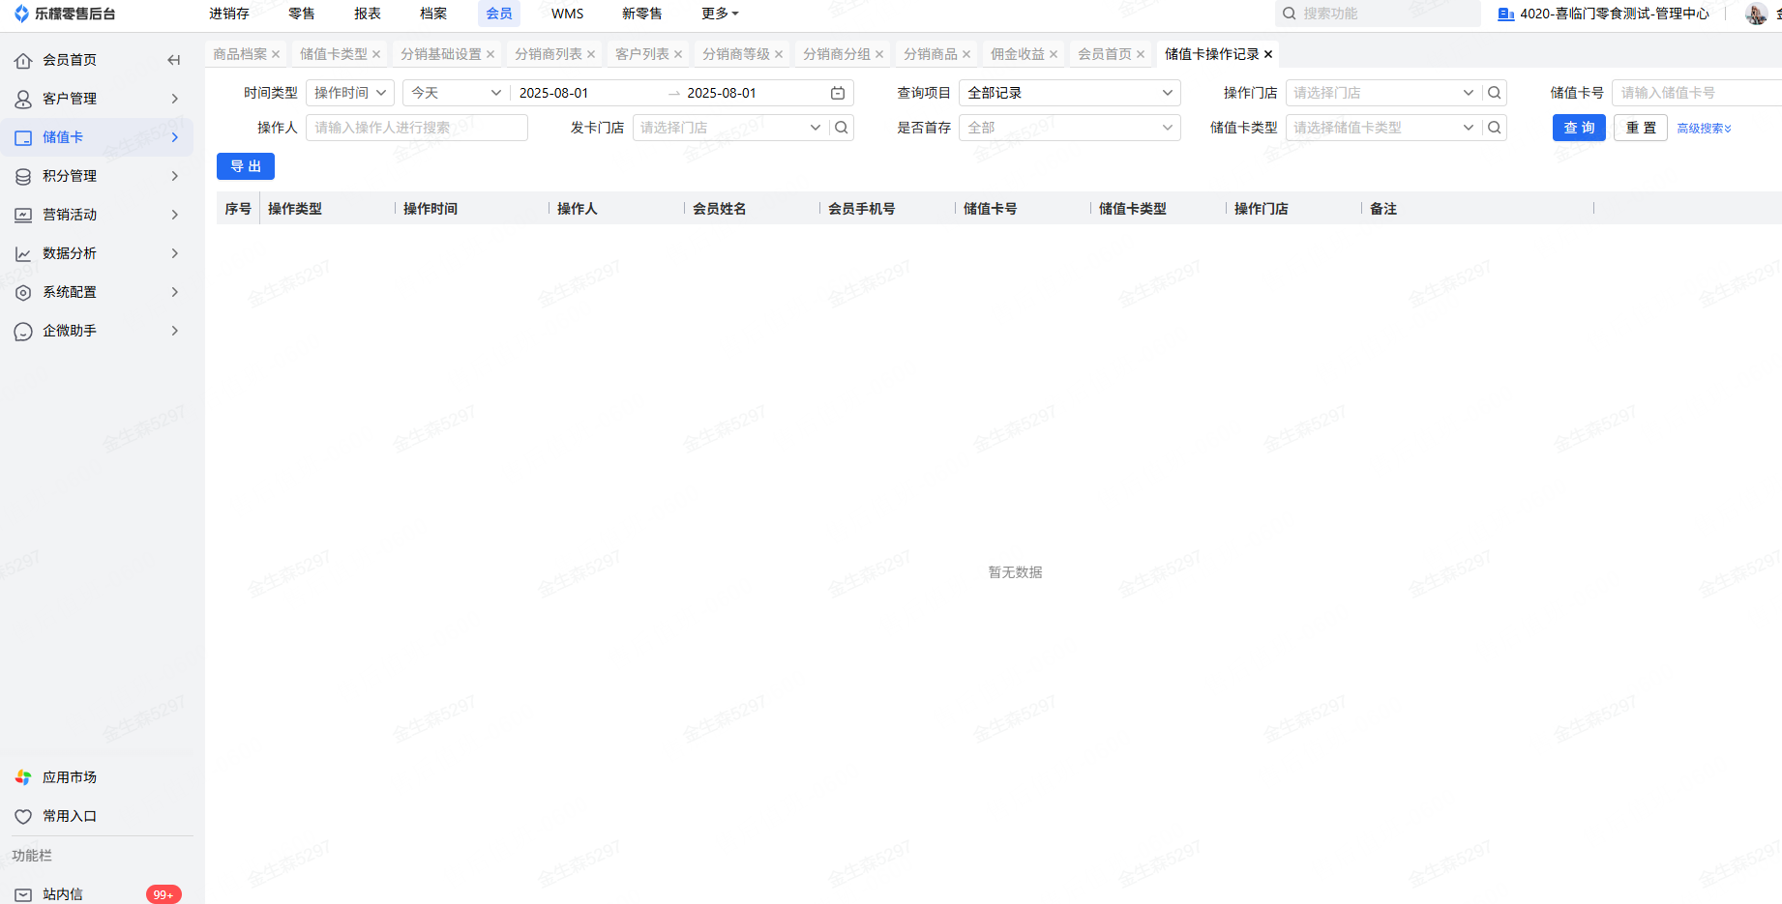Switch to the 分销商等级 tab
This screenshot has height=904, width=1782.
736,54
